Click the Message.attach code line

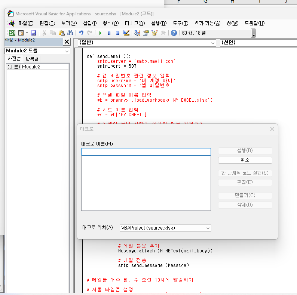165,251
